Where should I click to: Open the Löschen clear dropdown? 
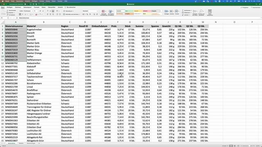click(x=186, y=15)
